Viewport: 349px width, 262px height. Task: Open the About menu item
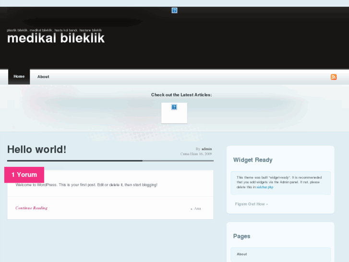click(x=43, y=77)
